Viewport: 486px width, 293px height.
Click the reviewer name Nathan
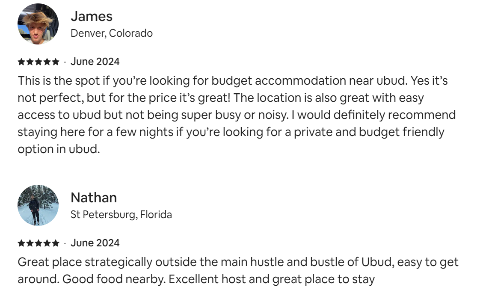94,198
